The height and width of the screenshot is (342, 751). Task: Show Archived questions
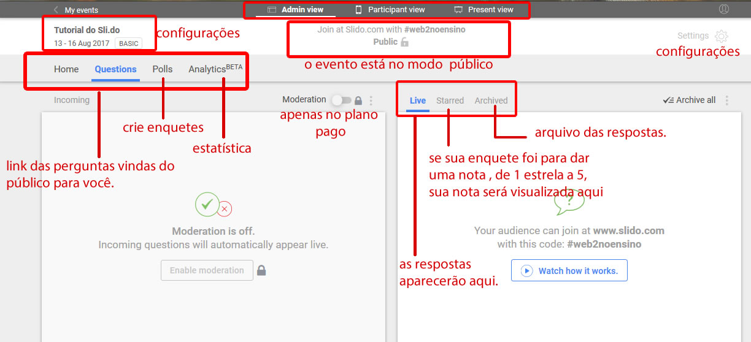[491, 101]
